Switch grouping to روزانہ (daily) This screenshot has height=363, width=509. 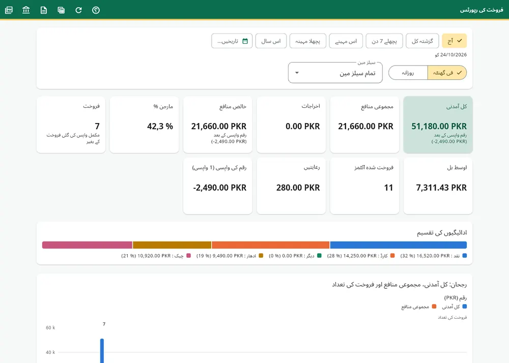coord(408,73)
